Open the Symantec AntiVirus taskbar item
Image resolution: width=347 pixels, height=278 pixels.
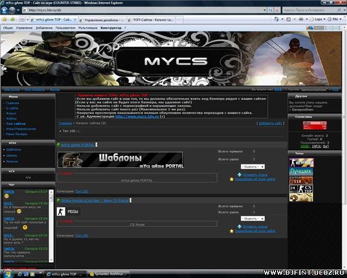tap(110, 273)
